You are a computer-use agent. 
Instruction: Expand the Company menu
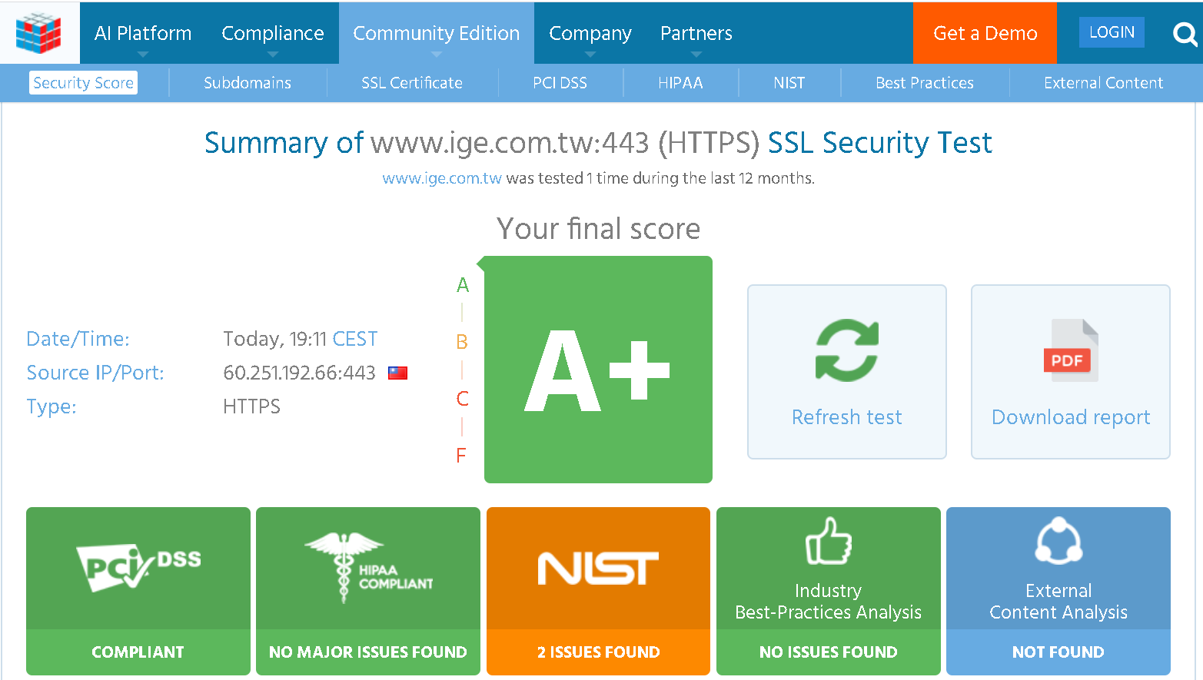tap(590, 33)
